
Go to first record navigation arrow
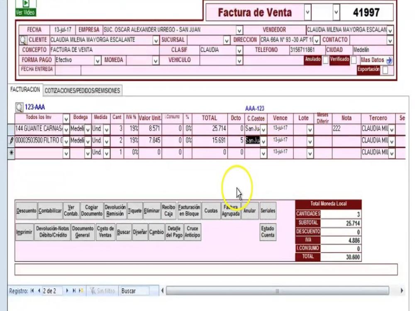(x=32, y=291)
